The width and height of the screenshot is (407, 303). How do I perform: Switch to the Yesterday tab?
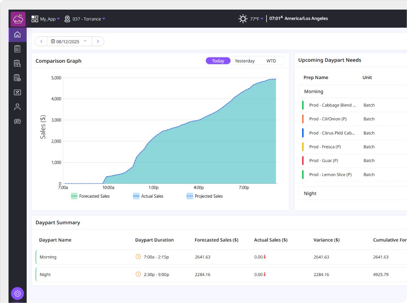(x=245, y=61)
